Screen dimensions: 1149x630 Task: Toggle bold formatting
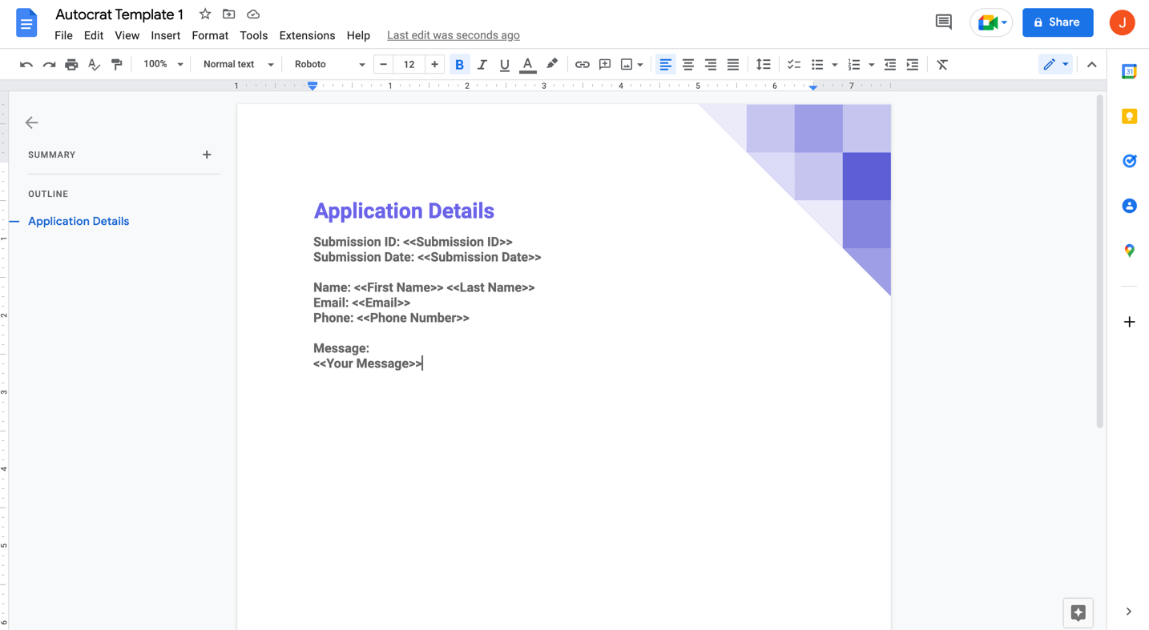[x=459, y=64]
